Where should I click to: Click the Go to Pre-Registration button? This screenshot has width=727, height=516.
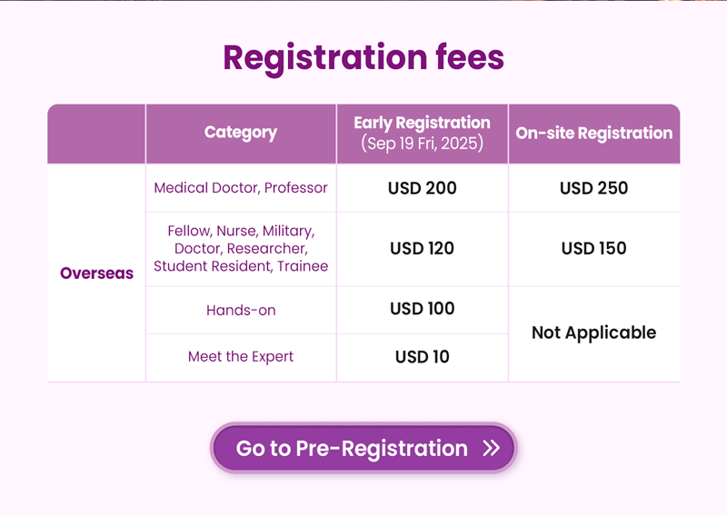pyautogui.click(x=363, y=448)
